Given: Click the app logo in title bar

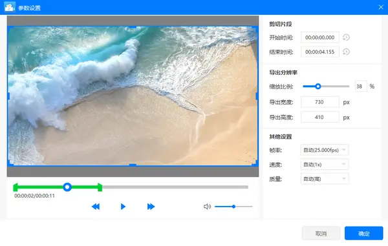Looking at the screenshot, I should 10,7.
